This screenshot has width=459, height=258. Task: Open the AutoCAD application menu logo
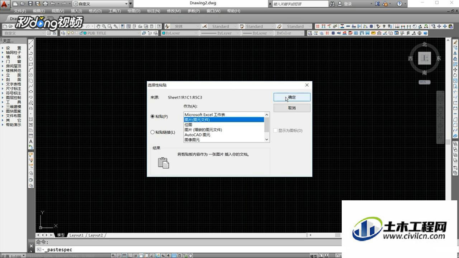[5, 5]
